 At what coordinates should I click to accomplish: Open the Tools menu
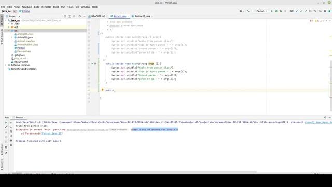pos(71,7)
